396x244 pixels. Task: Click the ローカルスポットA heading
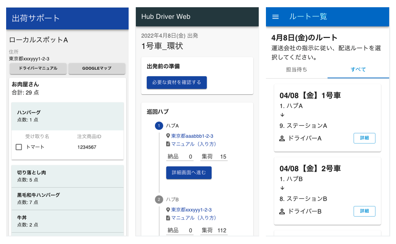click(x=38, y=40)
